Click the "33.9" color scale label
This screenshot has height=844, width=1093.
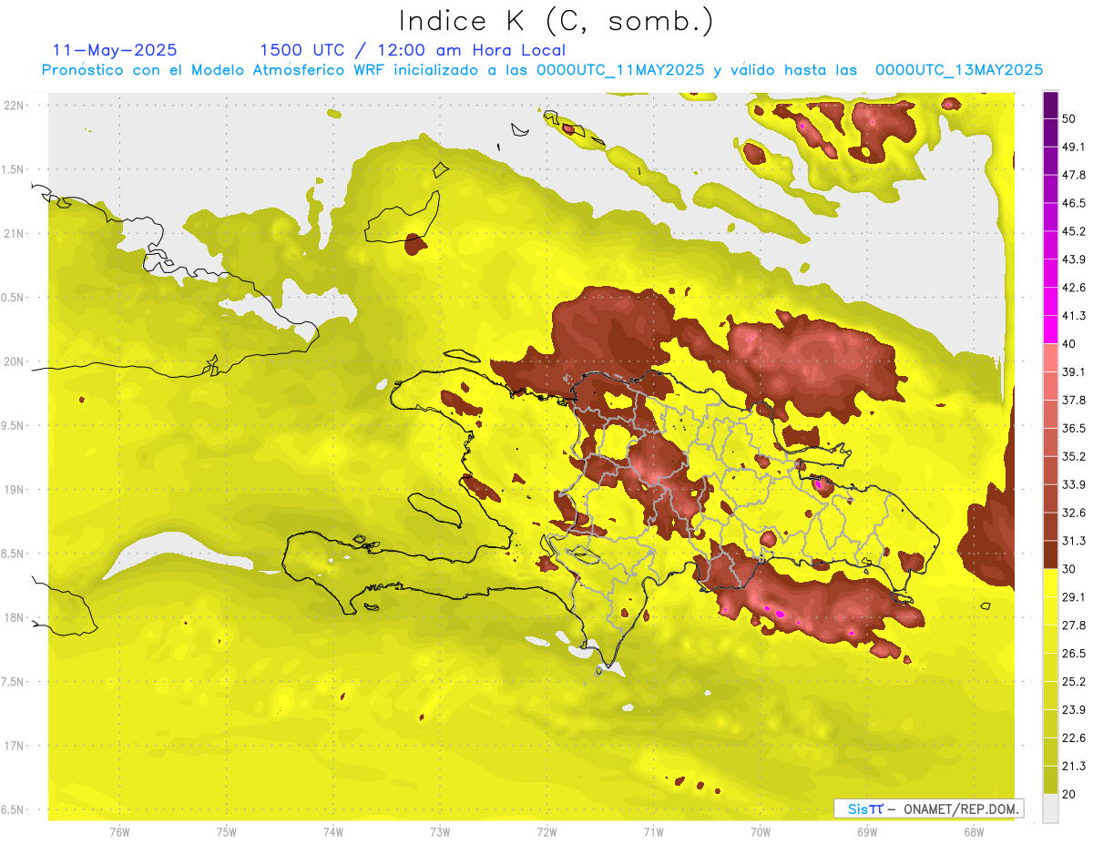(x=1074, y=484)
